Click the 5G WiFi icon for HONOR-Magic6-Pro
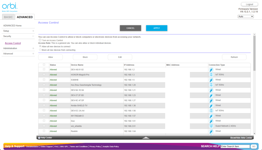The width and height of the screenshot is (262, 150). 211,75
